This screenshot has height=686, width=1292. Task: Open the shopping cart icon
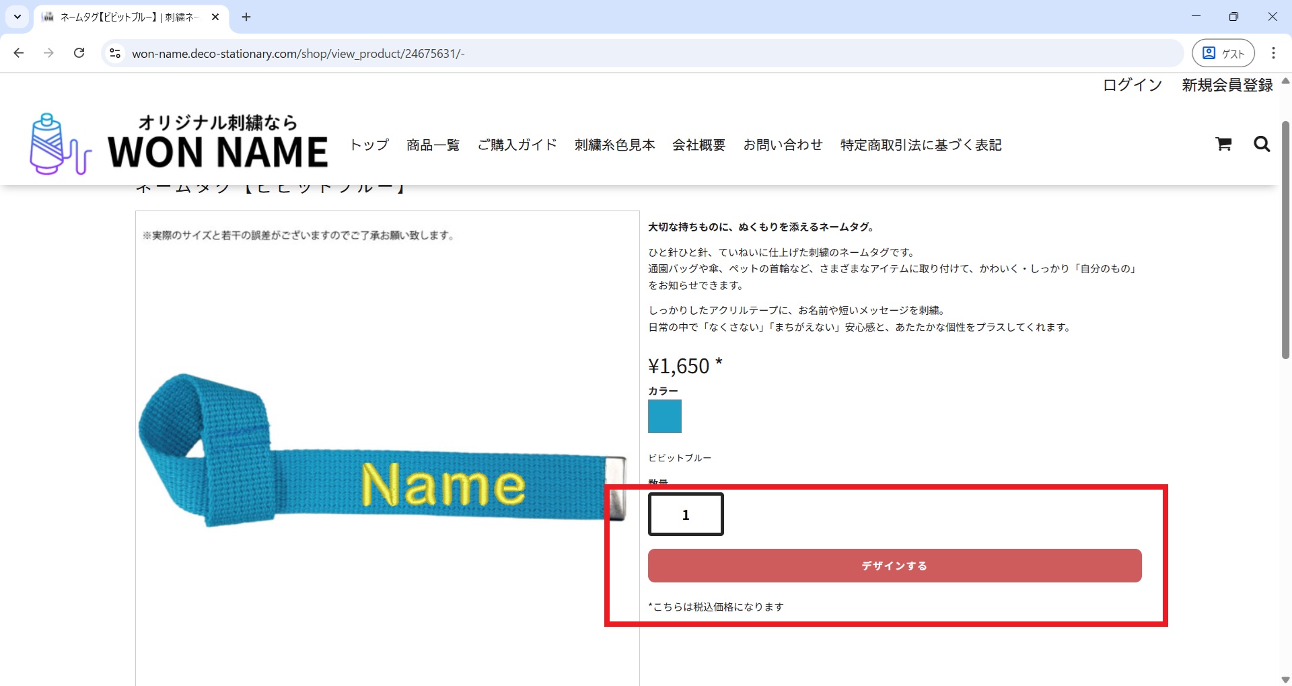(x=1223, y=144)
